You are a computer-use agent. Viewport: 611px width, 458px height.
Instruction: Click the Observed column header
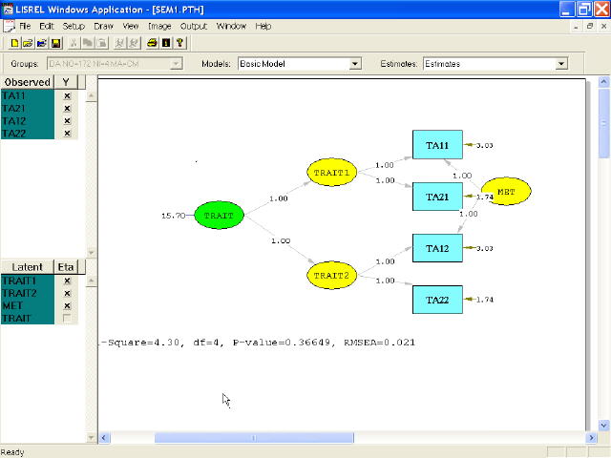tap(28, 83)
